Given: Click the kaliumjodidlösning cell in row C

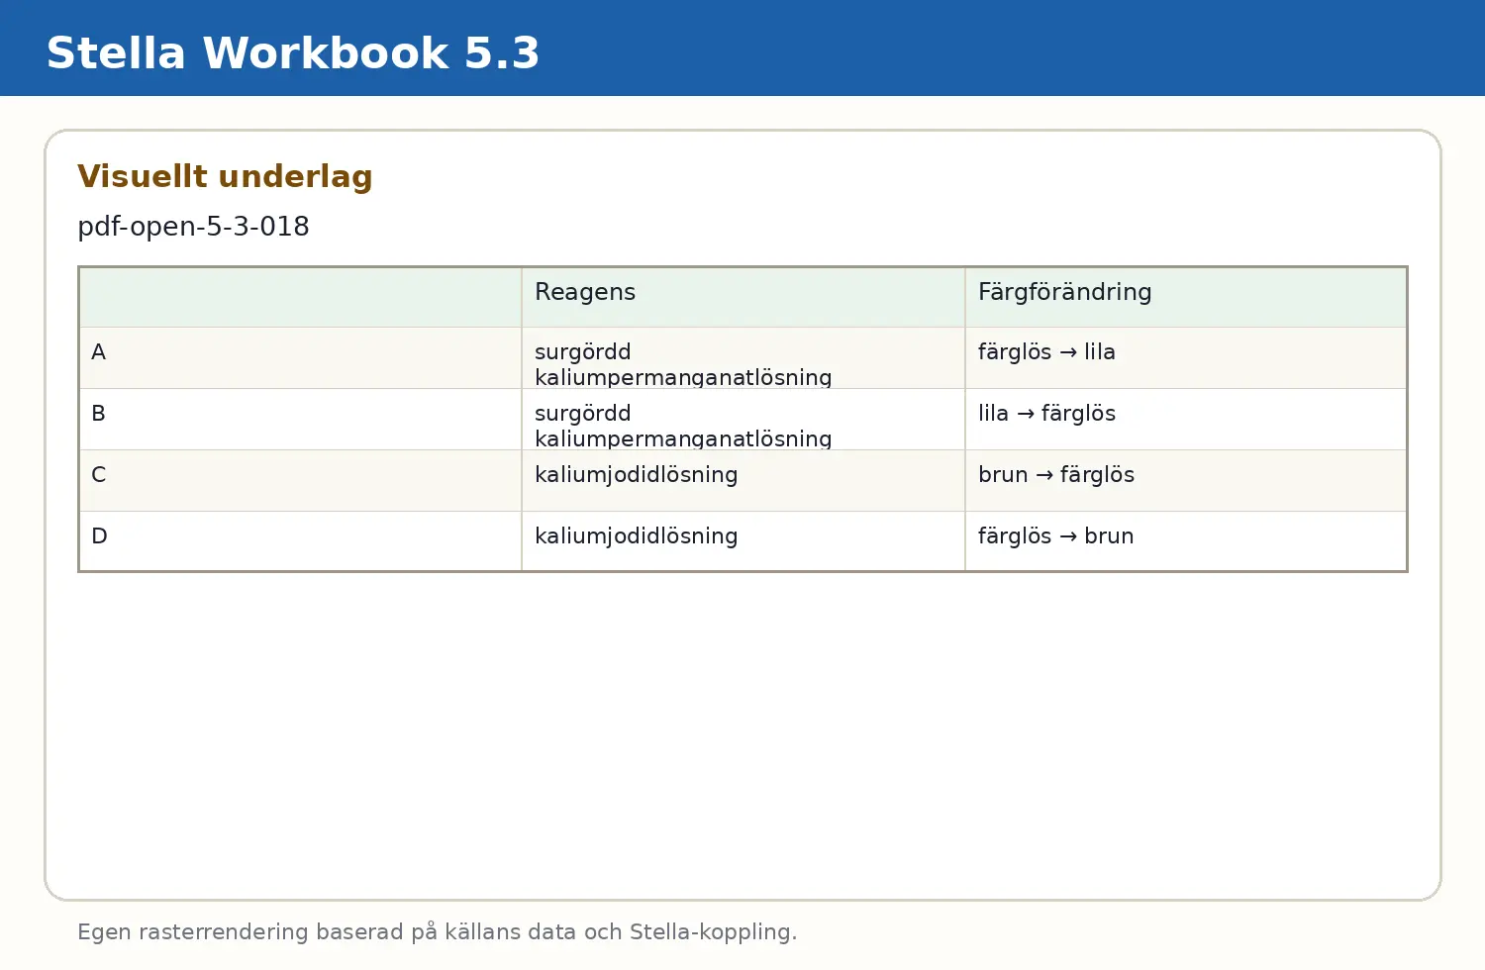Looking at the screenshot, I should coord(743,481).
